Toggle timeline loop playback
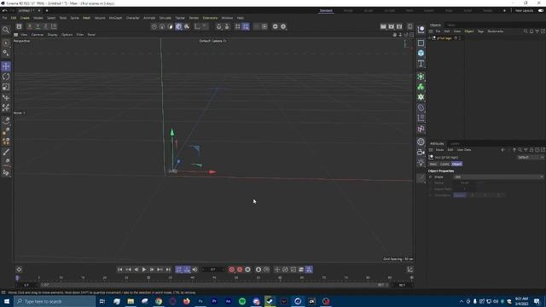 pos(178,269)
